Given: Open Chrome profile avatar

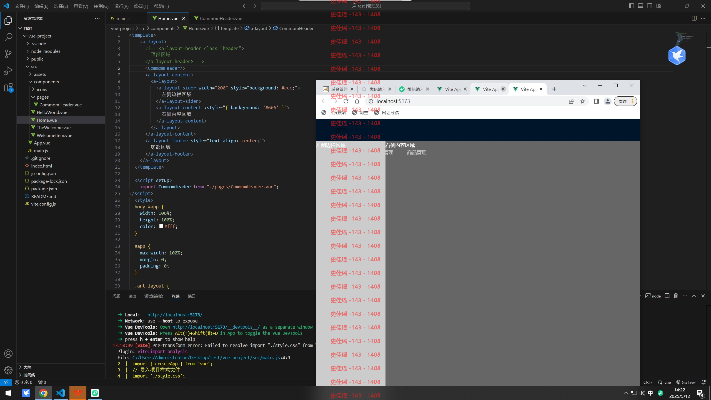Looking at the screenshot, I should click(x=607, y=101).
